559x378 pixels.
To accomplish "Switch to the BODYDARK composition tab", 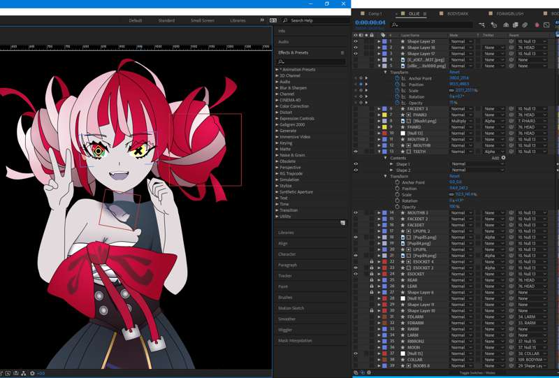I will click(458, 13).
